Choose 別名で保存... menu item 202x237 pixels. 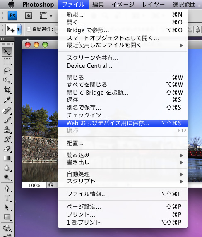(123, 108)
